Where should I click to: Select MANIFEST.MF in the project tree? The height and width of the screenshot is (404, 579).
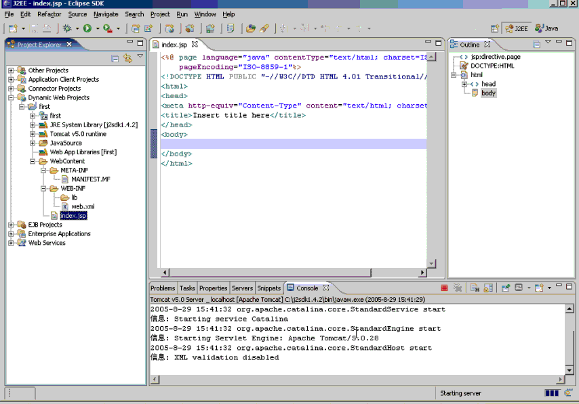click(x=90, y=179)
